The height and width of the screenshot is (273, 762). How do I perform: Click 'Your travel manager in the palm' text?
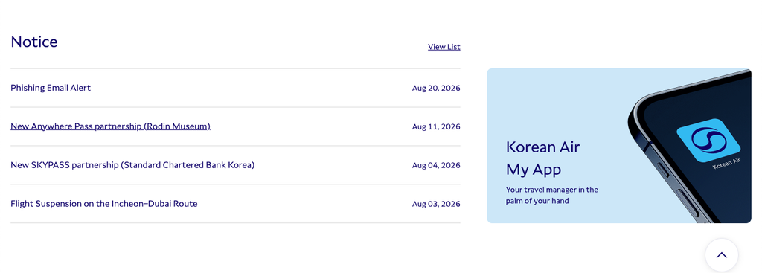click(552, 195)
